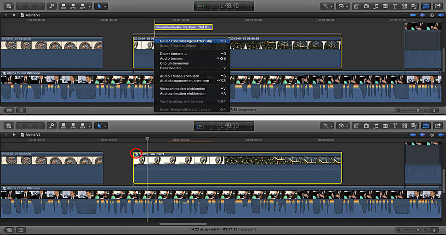Choose Neuer zusammengesetzter Clip from the context menu

(x=188, y=41)
